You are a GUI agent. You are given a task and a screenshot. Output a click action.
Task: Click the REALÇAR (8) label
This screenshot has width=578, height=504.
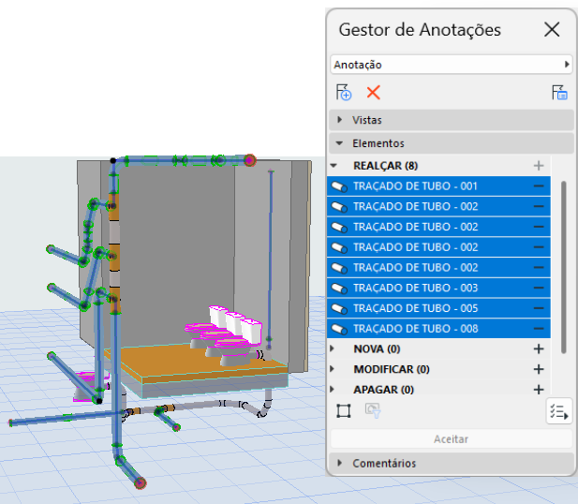pos(386,166)
